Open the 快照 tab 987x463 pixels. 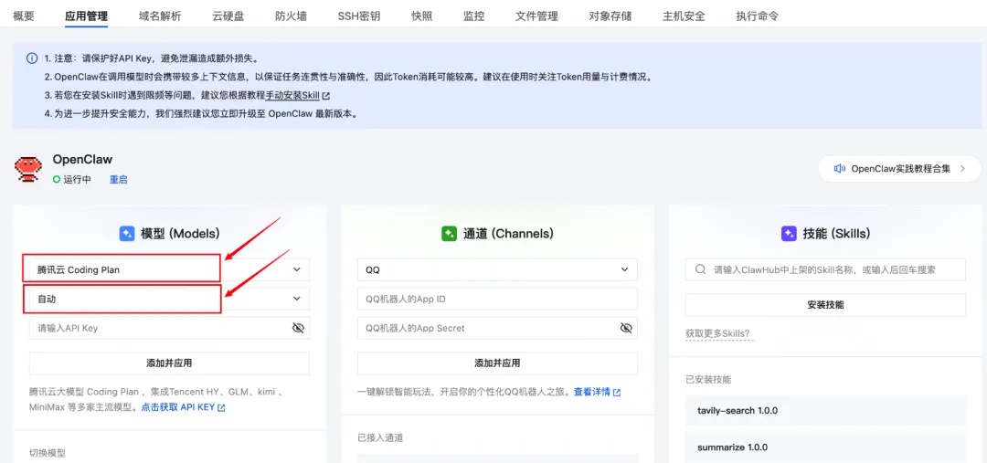(421, 16)
